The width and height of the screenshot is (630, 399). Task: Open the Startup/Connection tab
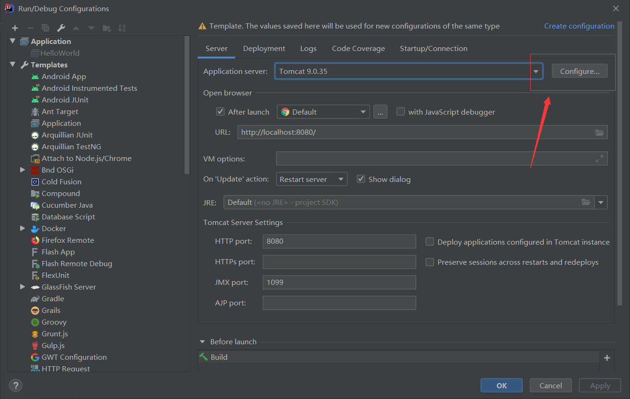click(433, 49)
